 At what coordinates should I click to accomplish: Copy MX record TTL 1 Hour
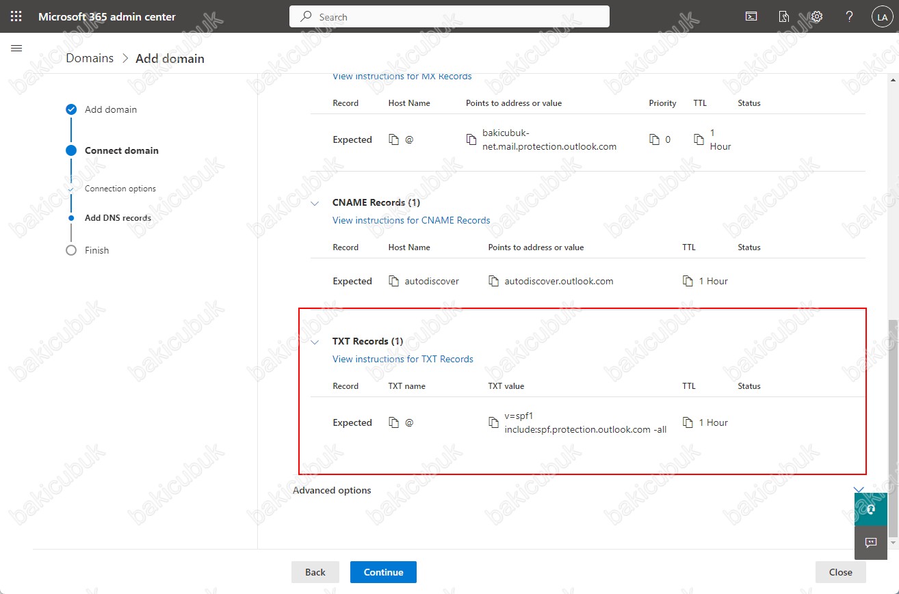[x=699, y=139]
